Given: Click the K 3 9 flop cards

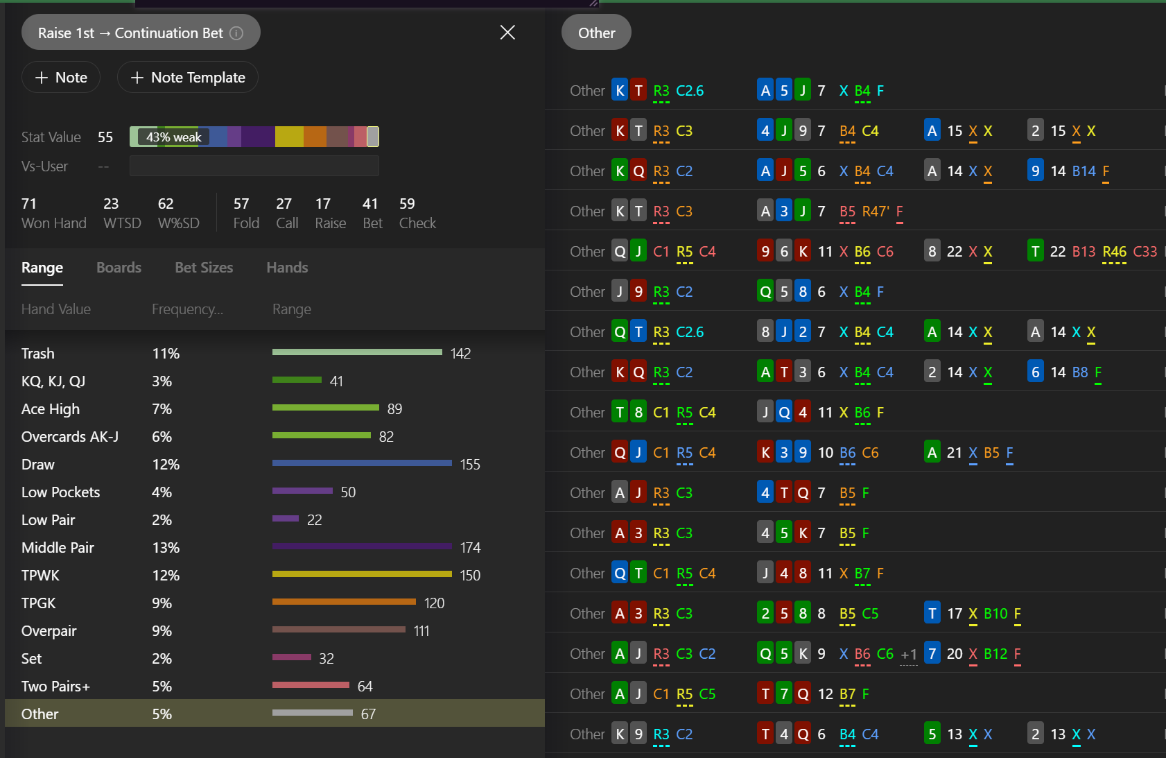Looking at the screenshot, I should (x=784, y=453).
